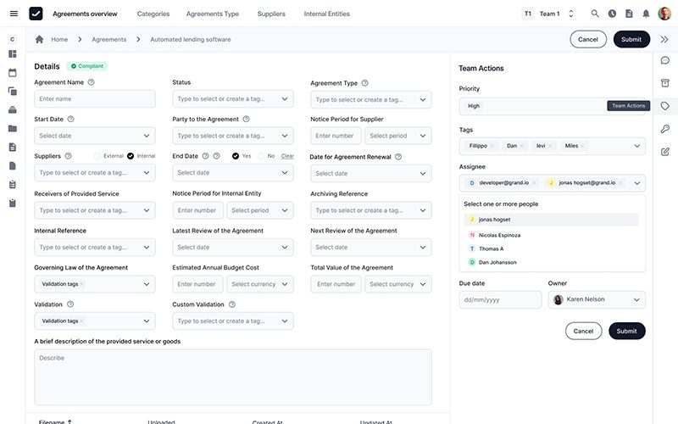Open the archive box icon

click(665, 82)
